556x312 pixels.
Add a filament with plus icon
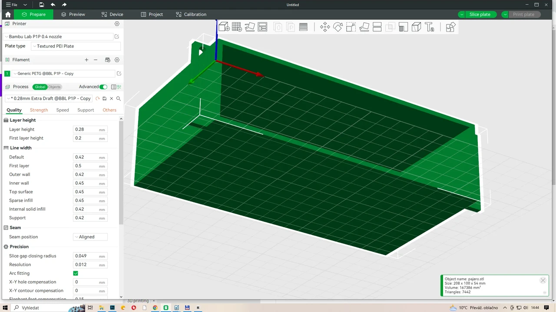coord(86,60)
